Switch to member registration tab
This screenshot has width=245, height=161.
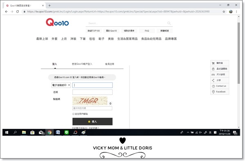[x=109, y=64]
